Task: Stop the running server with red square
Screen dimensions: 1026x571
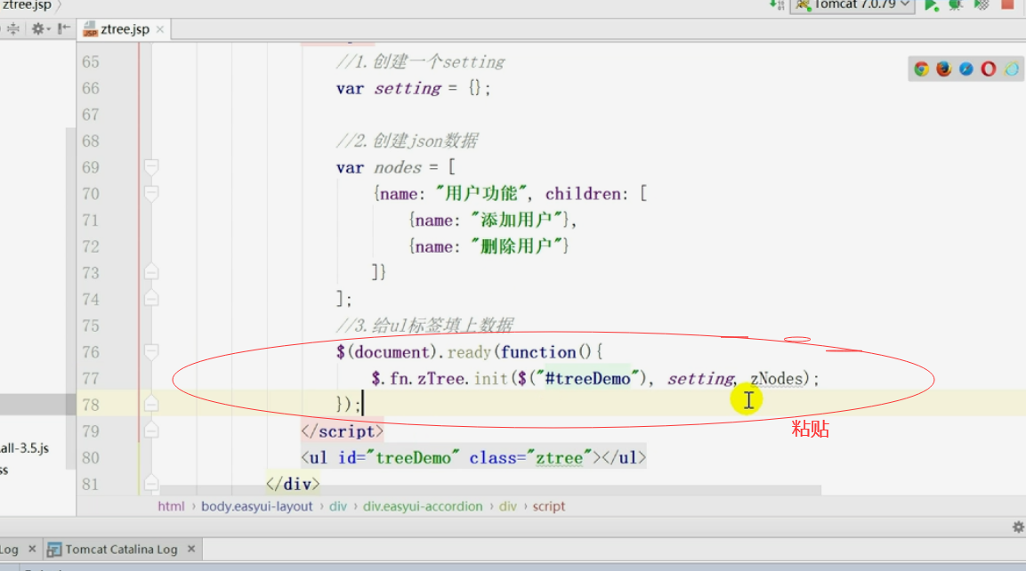Action: click(1007, 4)
